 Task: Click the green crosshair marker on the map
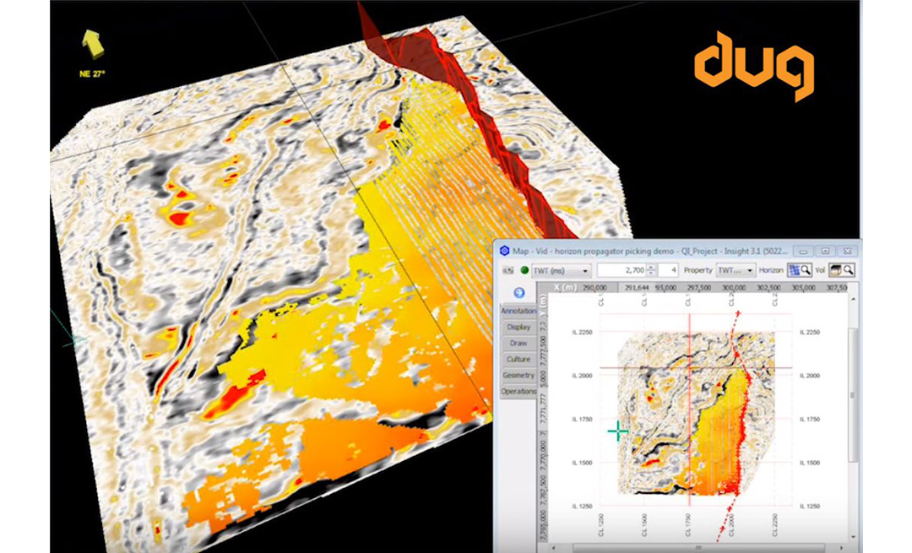(x=621, y=431)
